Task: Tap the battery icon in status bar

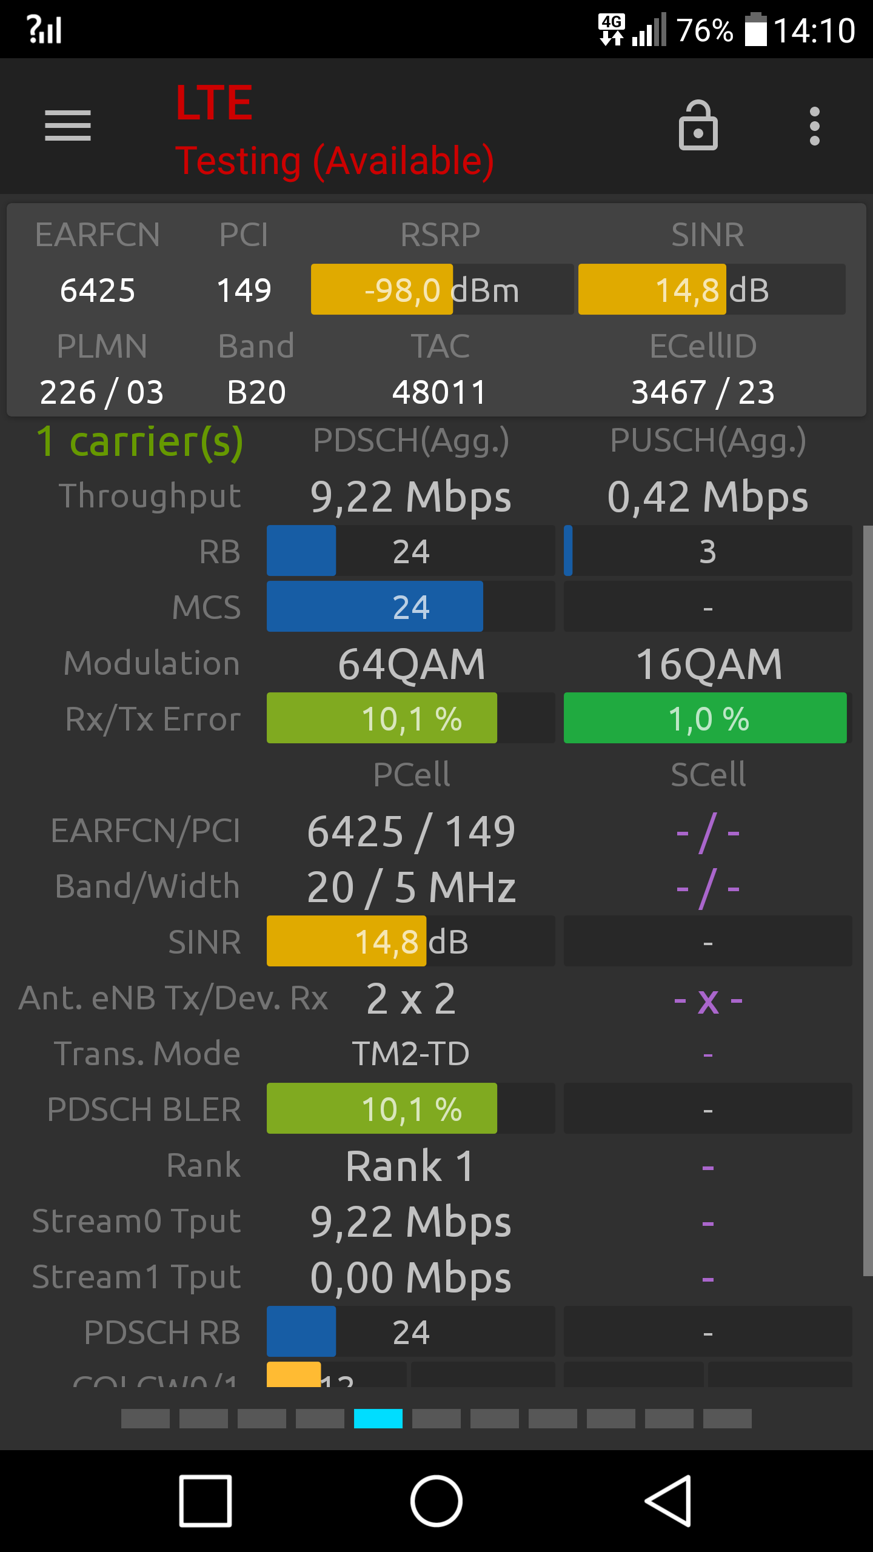Action: click(x=755, y=29)
